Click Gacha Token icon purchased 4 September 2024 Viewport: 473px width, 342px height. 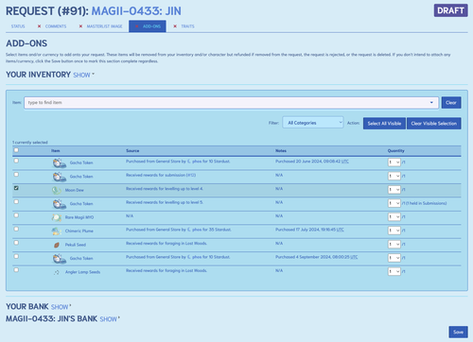pyautogui.click(x=60, y=259)
